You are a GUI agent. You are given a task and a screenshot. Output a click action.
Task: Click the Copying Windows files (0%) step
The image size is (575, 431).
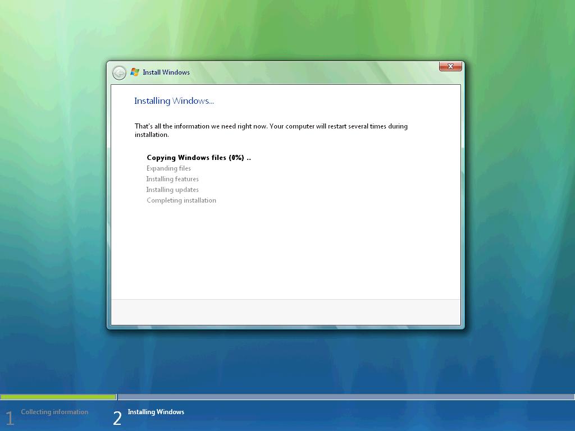click(x=199, y=158)
